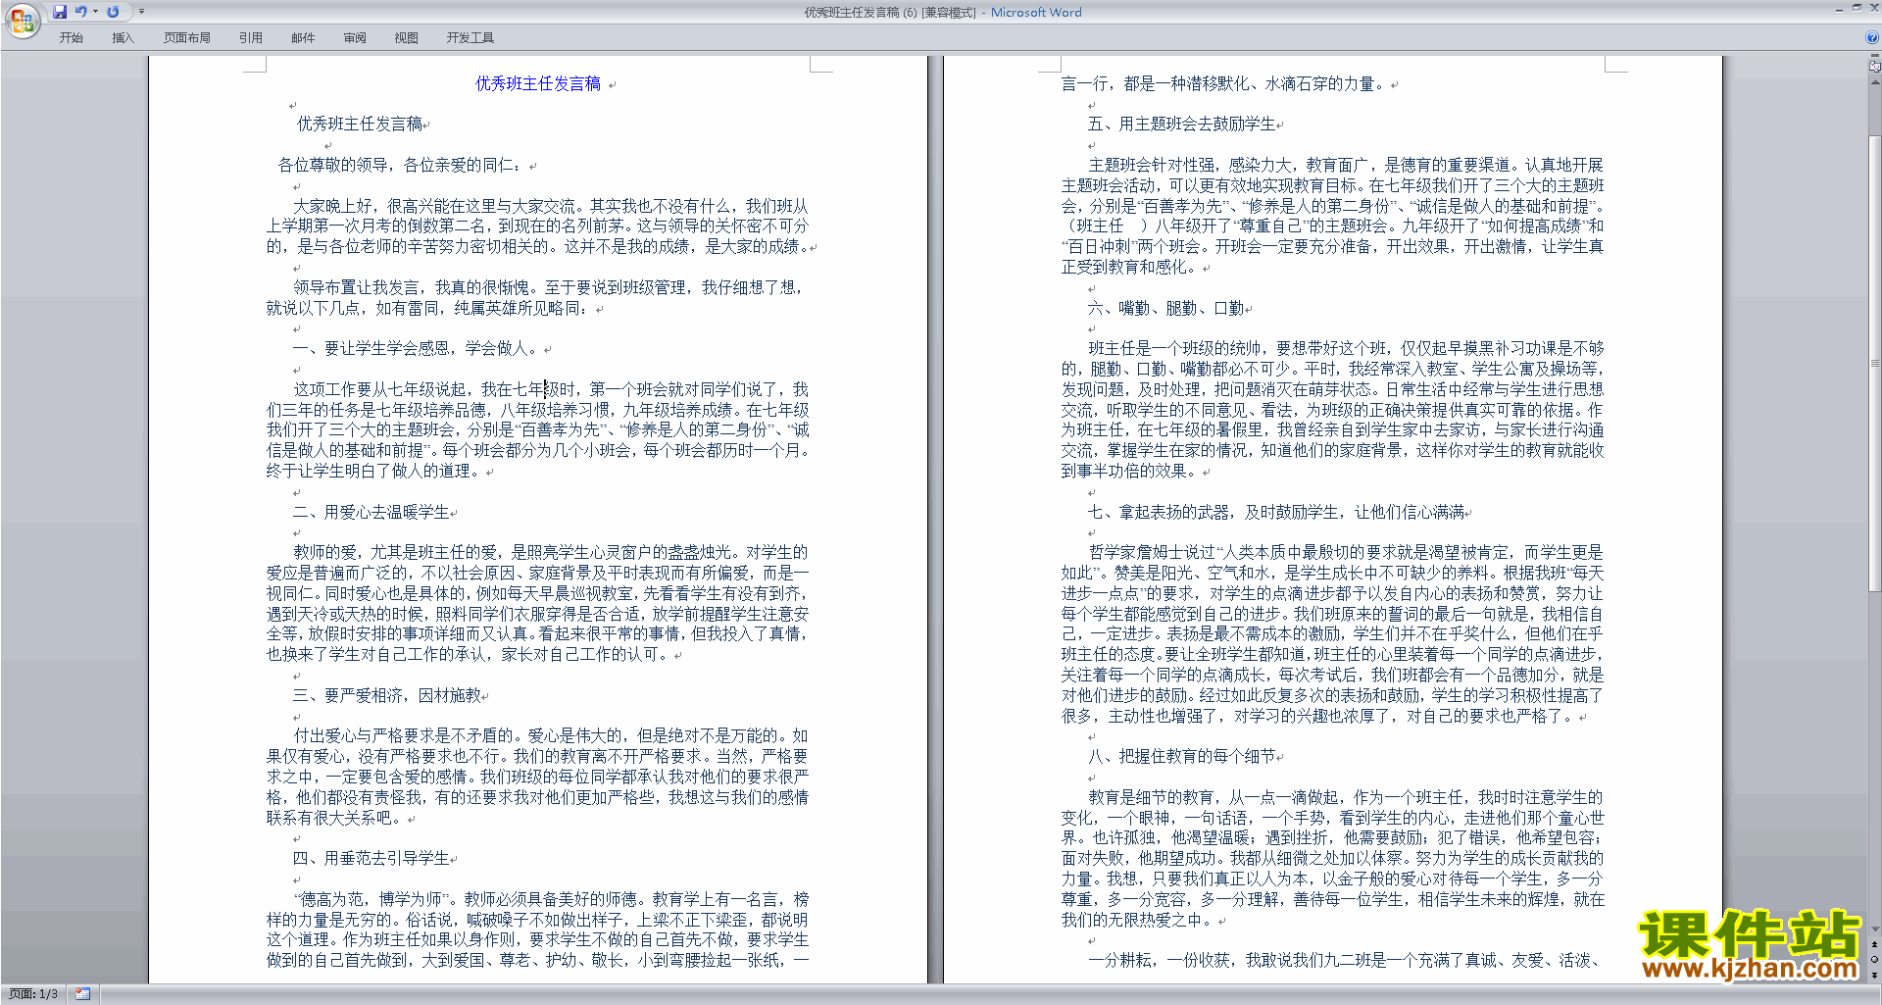Switch to the 引用 tab

pyautogui.click(x=251, y=38)
